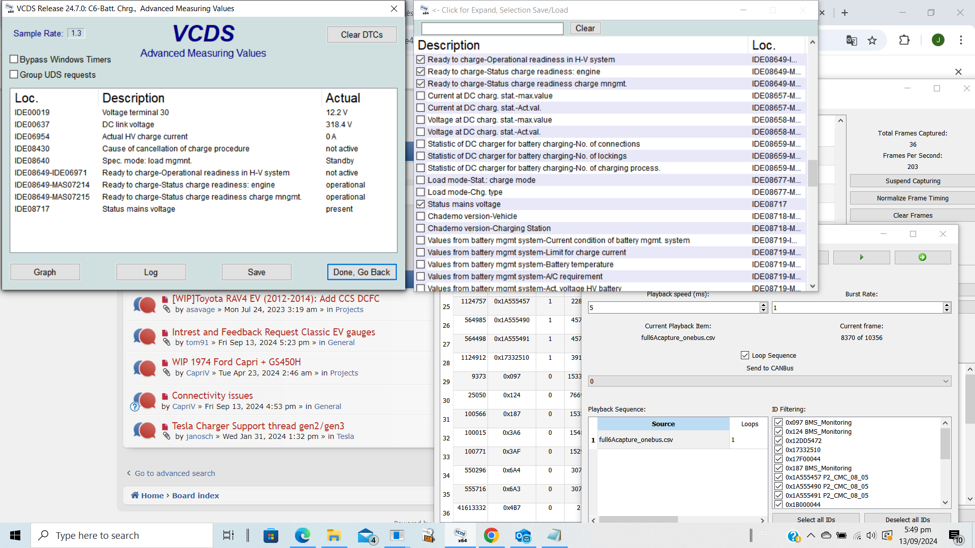Expand hidden system tray icons
The image size is (975, 548).
point(810,535)
